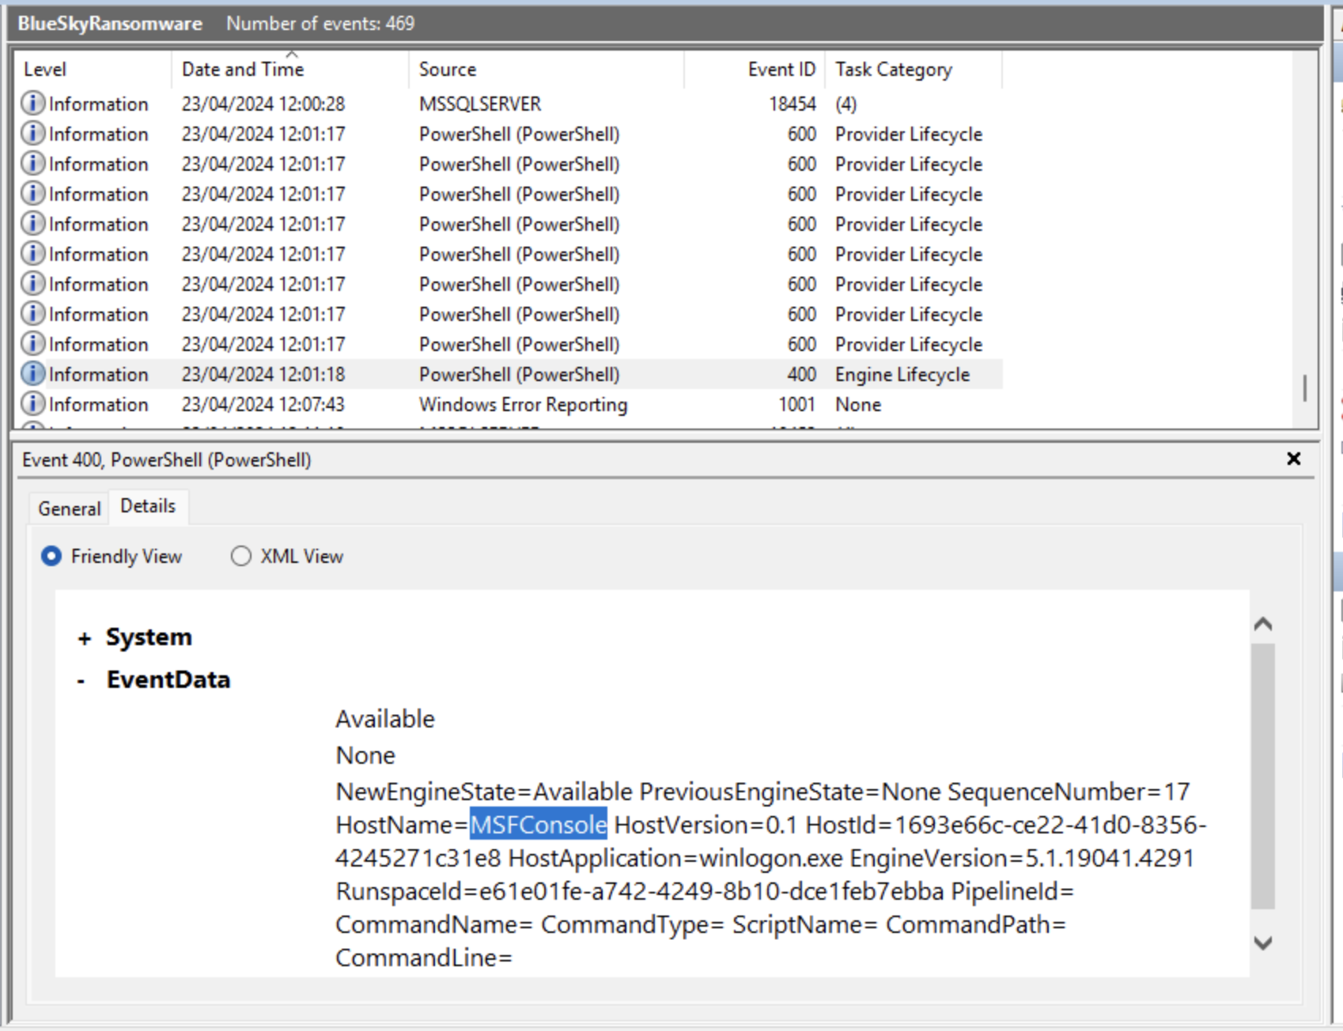Screen dimensions: 1343x1031
Task: Sort by Task Category column header
Action: click(914, 70)
